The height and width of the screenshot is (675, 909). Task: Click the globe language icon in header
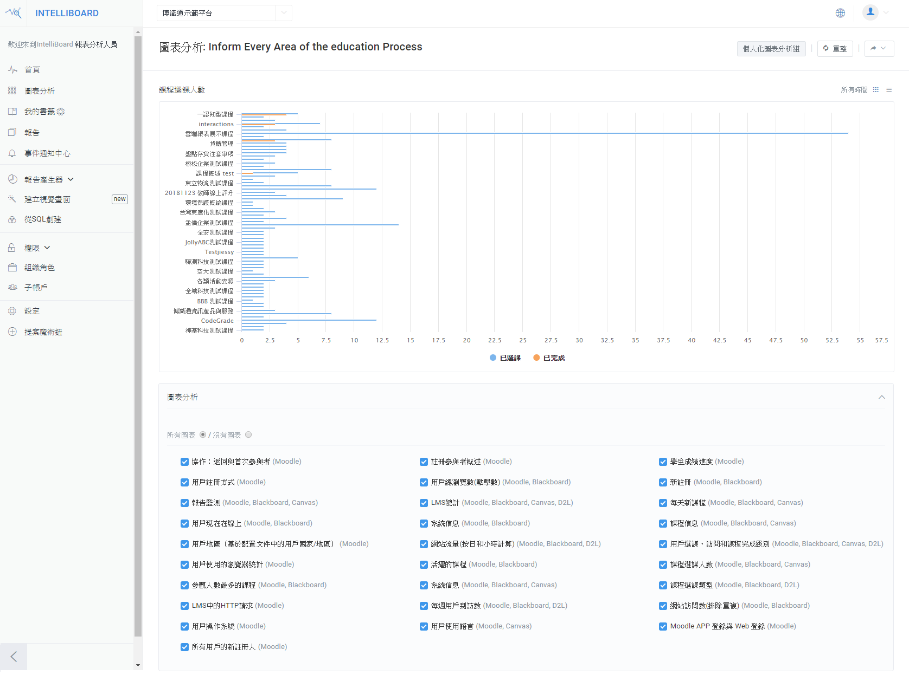pos(841,12)
